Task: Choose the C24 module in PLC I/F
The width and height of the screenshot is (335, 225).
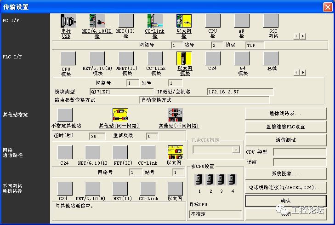Action: pos(212,58)
